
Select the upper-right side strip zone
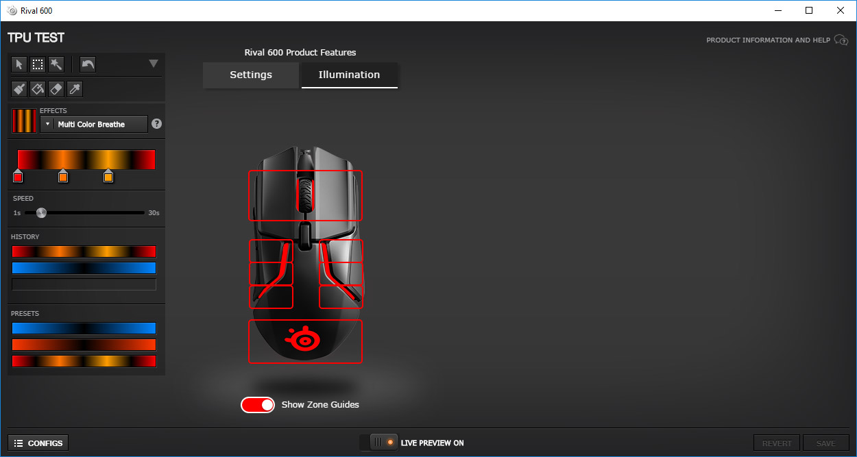point(341,251)
